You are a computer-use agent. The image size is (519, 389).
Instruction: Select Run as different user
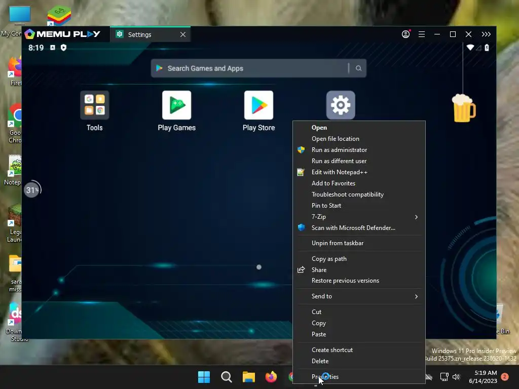(359, 161)
